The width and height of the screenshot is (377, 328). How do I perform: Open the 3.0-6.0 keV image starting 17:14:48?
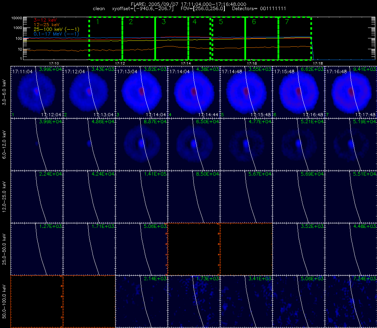(246, 92)
